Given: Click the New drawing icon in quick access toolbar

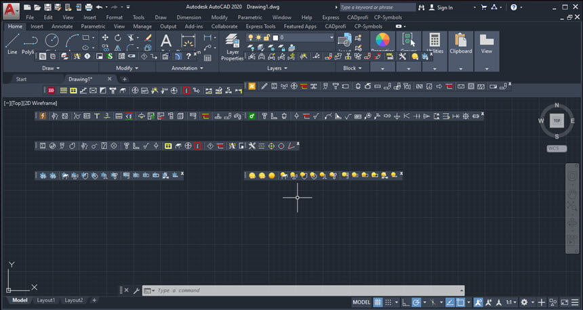Looking at the screenshot, I should [27, 7].
